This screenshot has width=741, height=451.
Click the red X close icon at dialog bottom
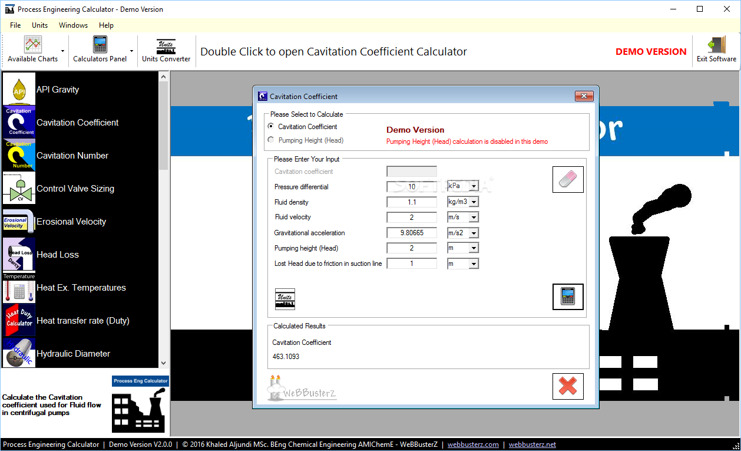pos(568,386)
